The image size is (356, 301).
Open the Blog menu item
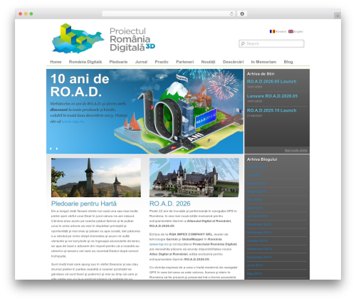tap(288, 62)
